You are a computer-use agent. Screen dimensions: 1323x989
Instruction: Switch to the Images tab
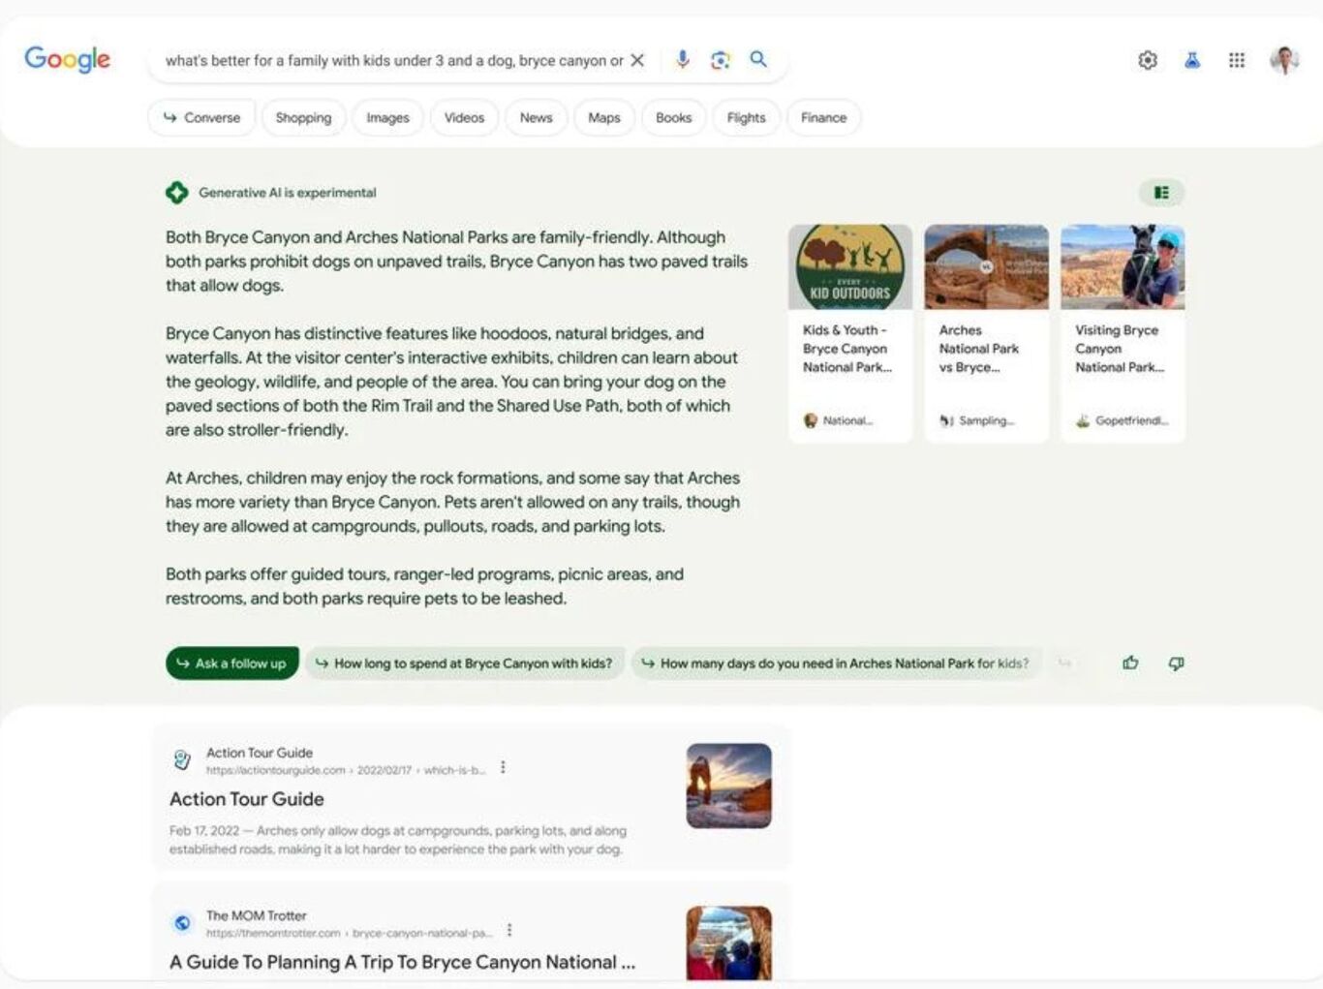pos(387,118)
